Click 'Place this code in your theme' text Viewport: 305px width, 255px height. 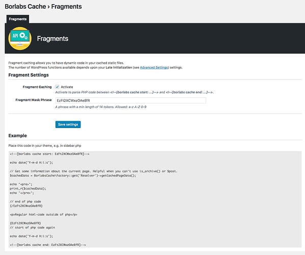click(45, 146)
